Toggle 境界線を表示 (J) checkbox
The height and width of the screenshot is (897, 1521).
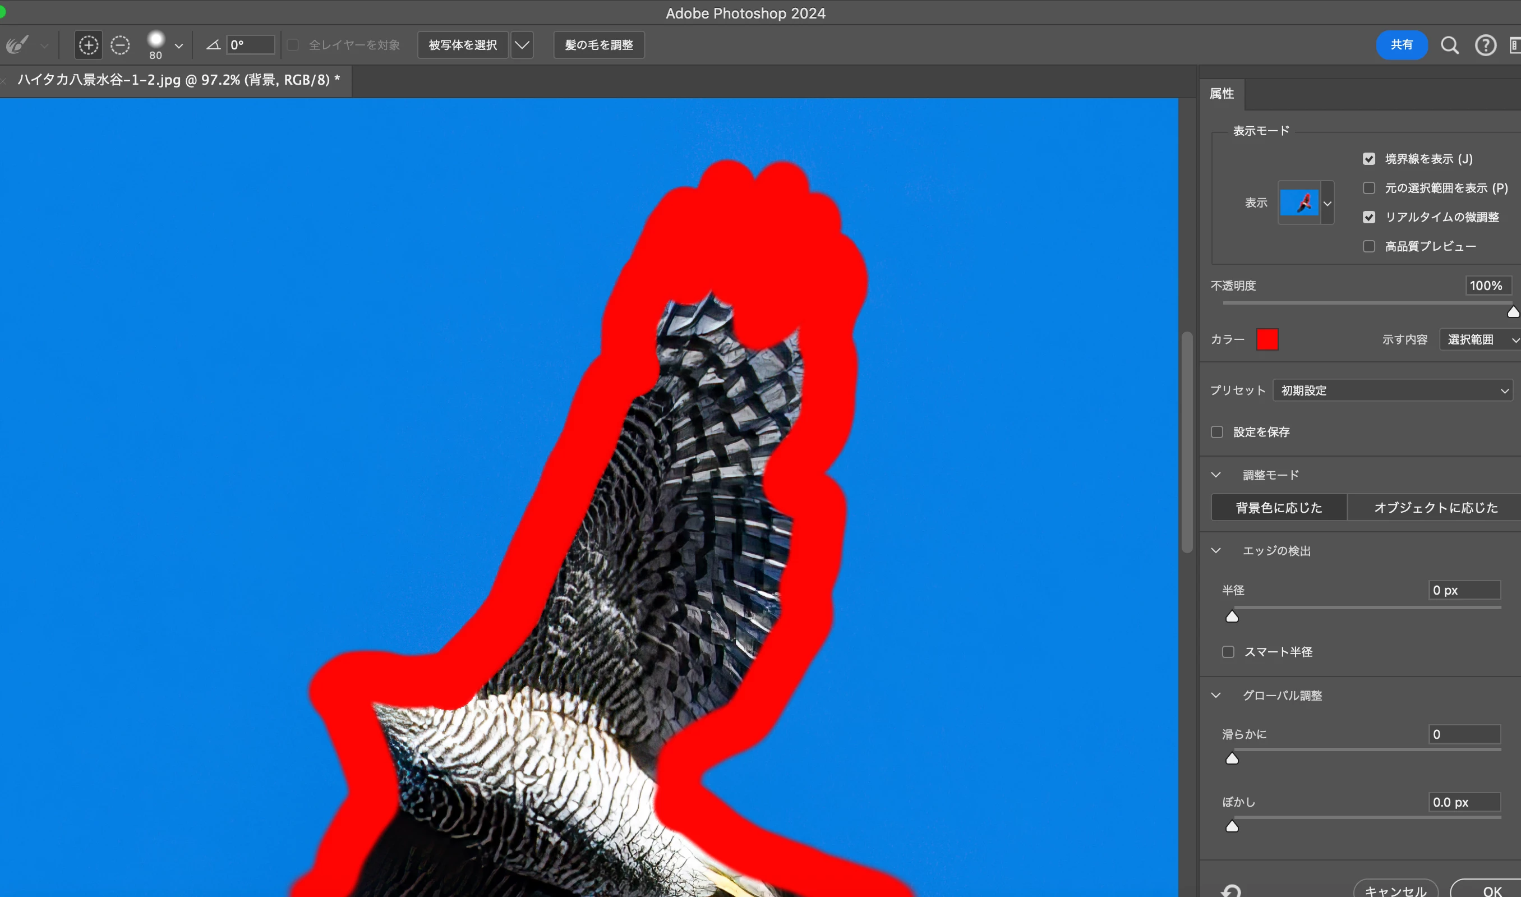(x=1368, y=159)
